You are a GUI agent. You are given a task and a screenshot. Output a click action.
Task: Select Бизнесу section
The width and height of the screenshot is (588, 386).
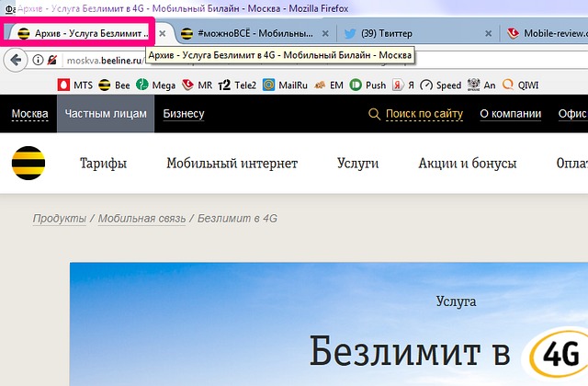click(184, 114)
